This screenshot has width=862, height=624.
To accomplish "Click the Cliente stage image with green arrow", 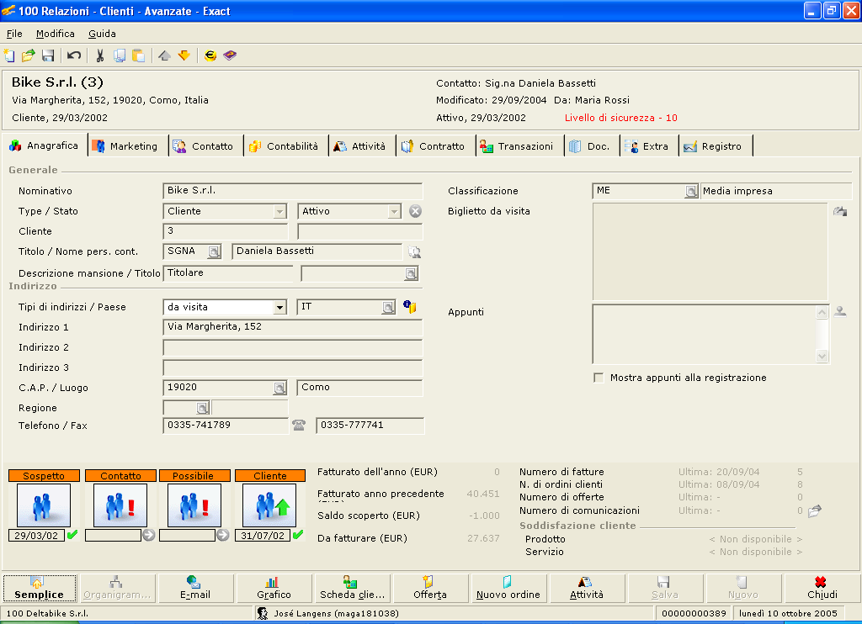I will coord(269,505).
